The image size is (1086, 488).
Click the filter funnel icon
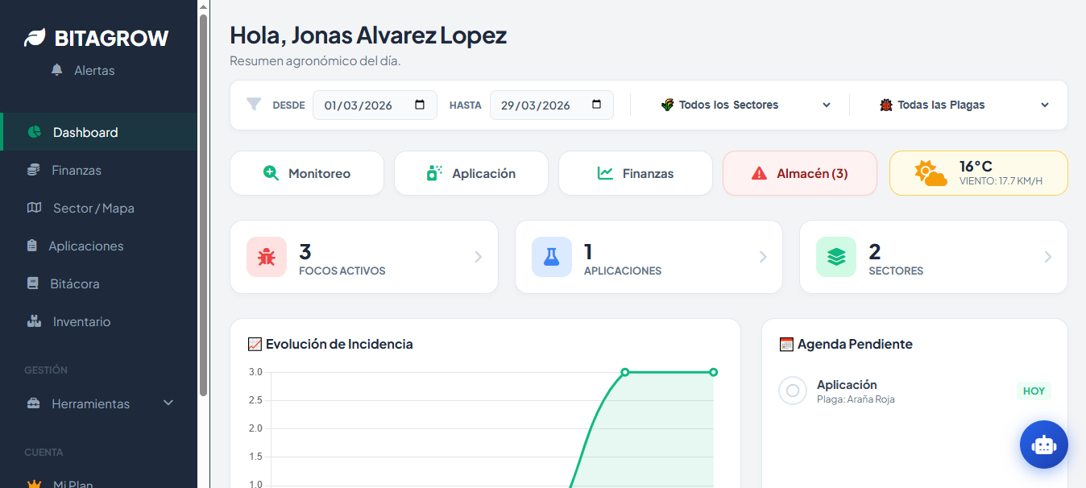pyautogui.click(x=254, y=105)
